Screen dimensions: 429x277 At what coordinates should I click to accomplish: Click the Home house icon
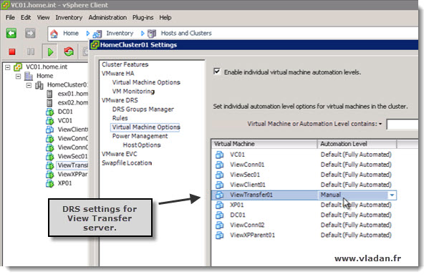(54, 34)
